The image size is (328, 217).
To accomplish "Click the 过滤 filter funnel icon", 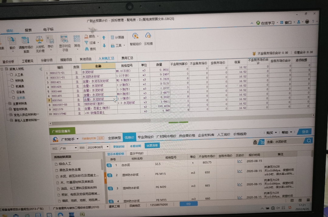I will pyautogui.click(x=86, y=43).
